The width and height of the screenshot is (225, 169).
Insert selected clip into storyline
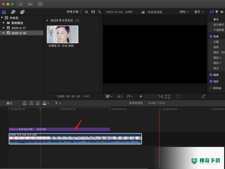(31, 103)
